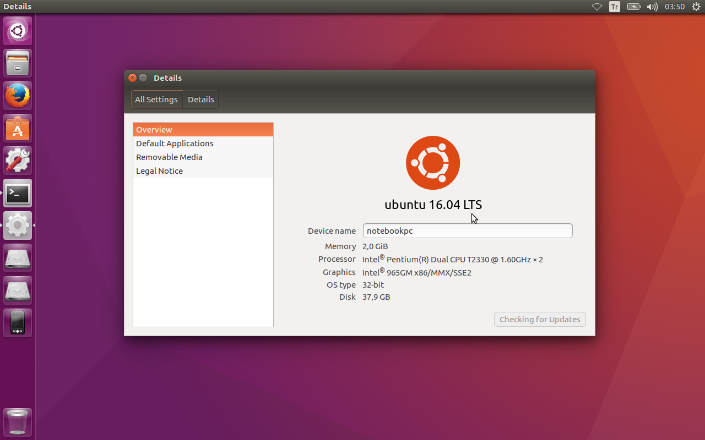Click the Disk value '37,9 GB'
Screen dimensions: 705x440
(376, 297)
